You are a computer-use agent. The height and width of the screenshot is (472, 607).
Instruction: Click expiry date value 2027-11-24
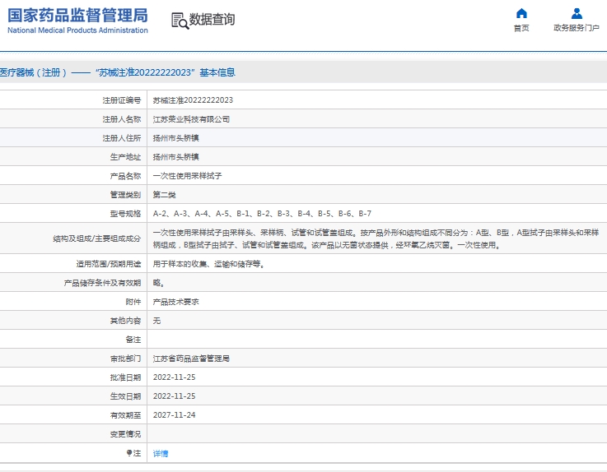[x=175, y=415]
